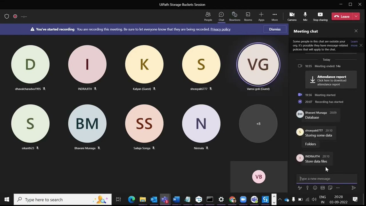Image resolution: width=366 pixels, height=206 pixels.
Task: Open the message Format options
Action: tap(300, 188)
